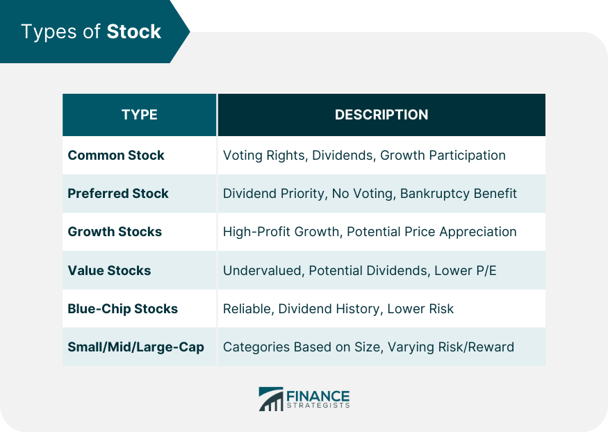
Task: Click the STRATEGISTS text under the logo
Action: [x=318, y=407]
